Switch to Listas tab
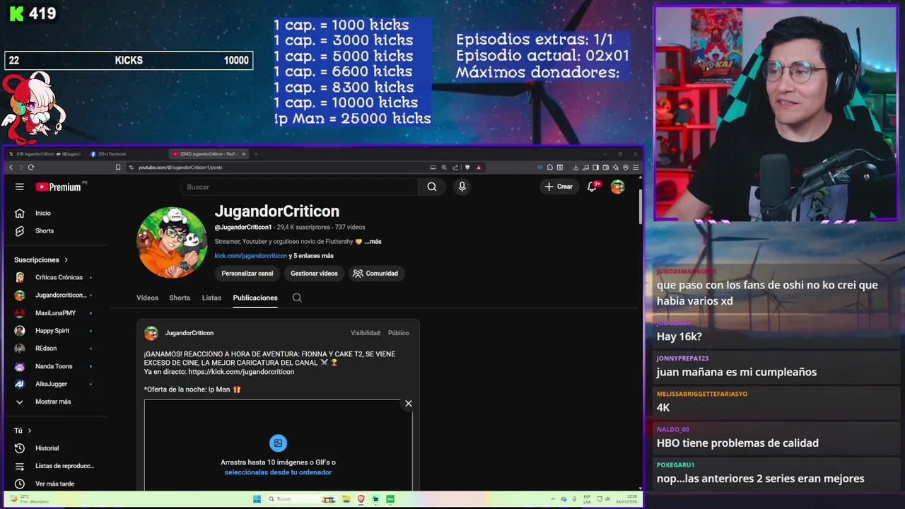The image size is (905, 509). point(211,298)
